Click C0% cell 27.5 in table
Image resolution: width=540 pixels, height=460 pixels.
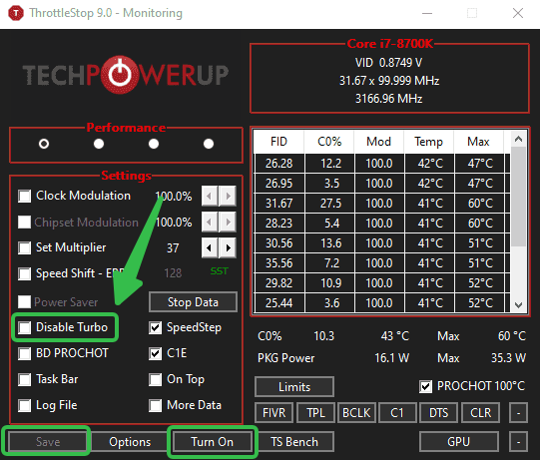pyautogui.click(x=330, y=204)
